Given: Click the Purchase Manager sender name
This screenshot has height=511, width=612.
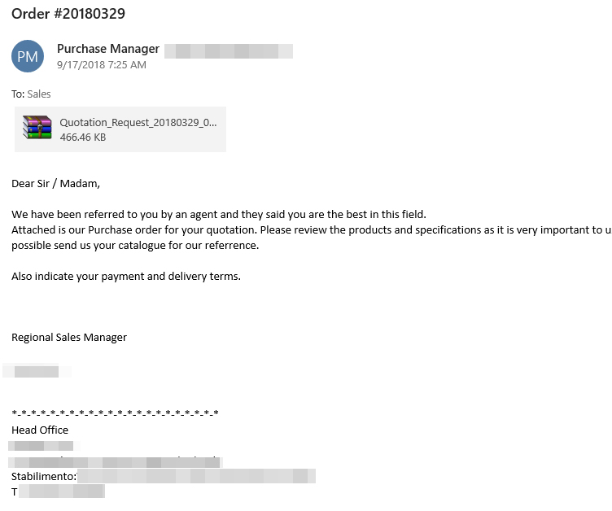Looking at the screenshot, I should pyautogui.click(x=108, y=49).
